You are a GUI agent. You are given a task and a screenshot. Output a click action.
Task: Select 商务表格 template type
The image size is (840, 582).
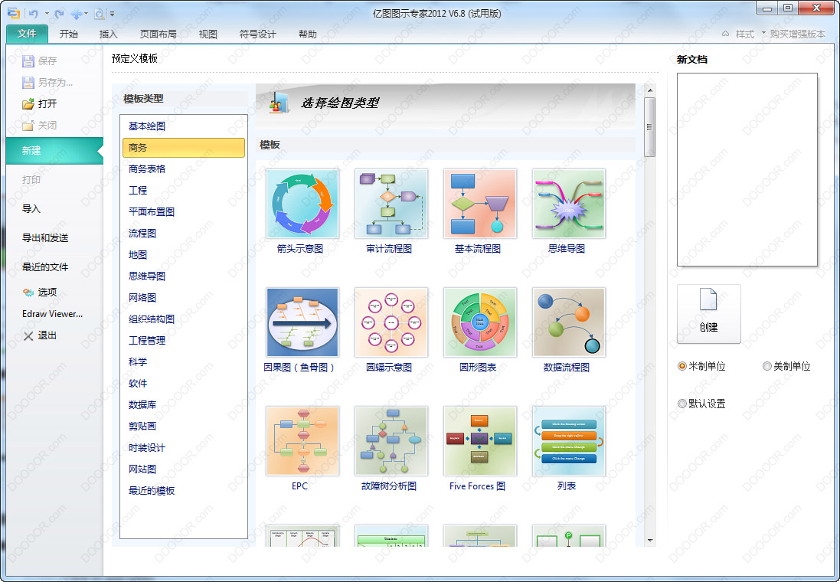[147, 168]
